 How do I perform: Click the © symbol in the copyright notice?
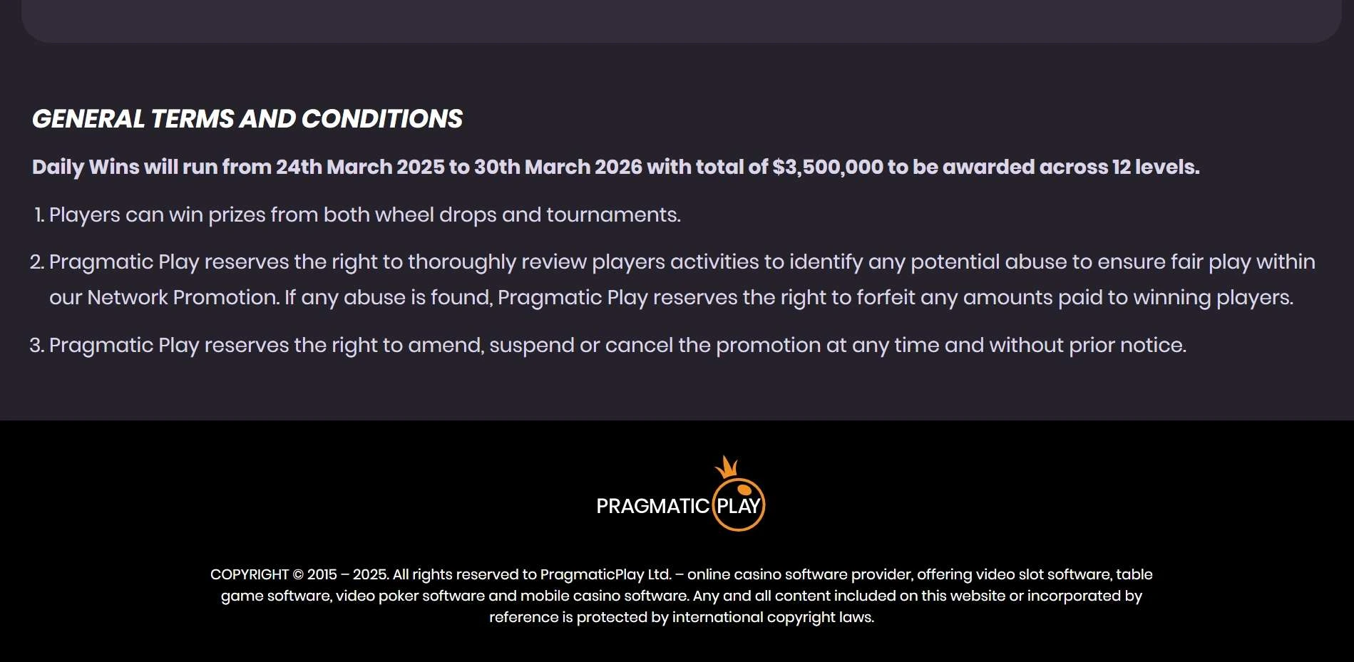(x=298, y=574)
